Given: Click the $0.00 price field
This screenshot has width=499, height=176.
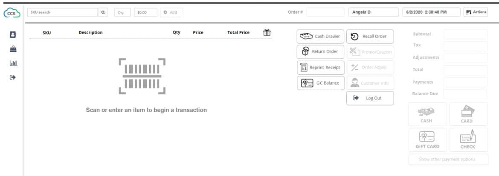Looking at the screenshot, I should click(x=145, y=12).
